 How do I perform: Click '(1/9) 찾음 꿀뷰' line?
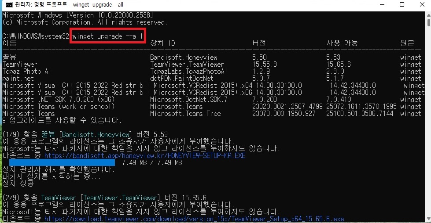tap(85, 134)
